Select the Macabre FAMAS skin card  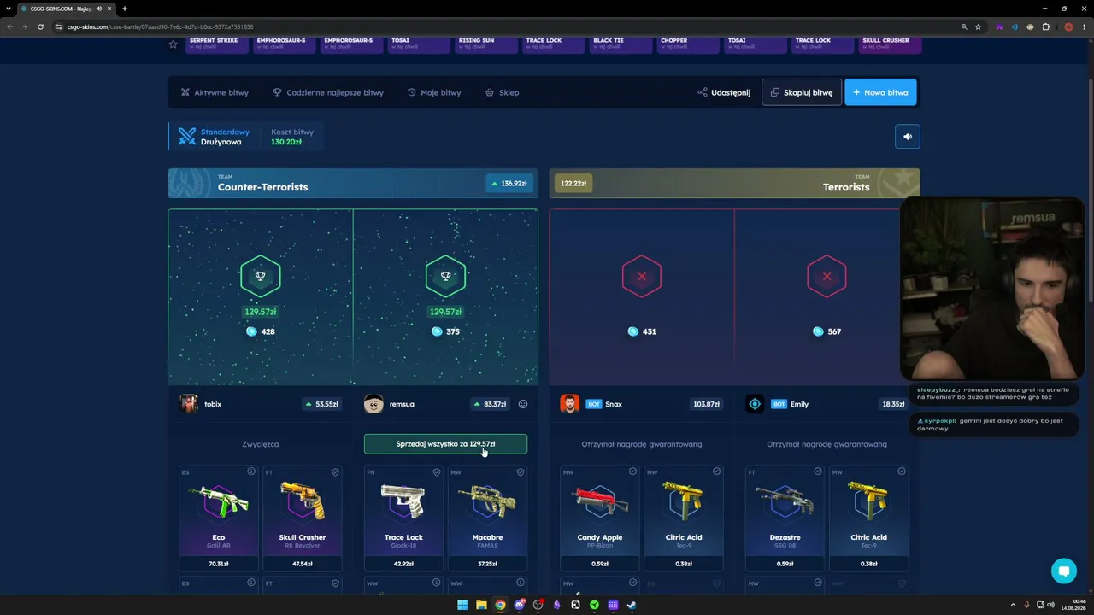pyautogui.click(x=487, y=518)
